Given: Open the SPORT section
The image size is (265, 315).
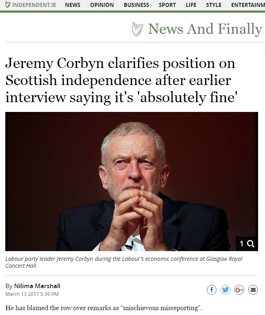Looking at the screenshot, I should (x=167, y=5).
